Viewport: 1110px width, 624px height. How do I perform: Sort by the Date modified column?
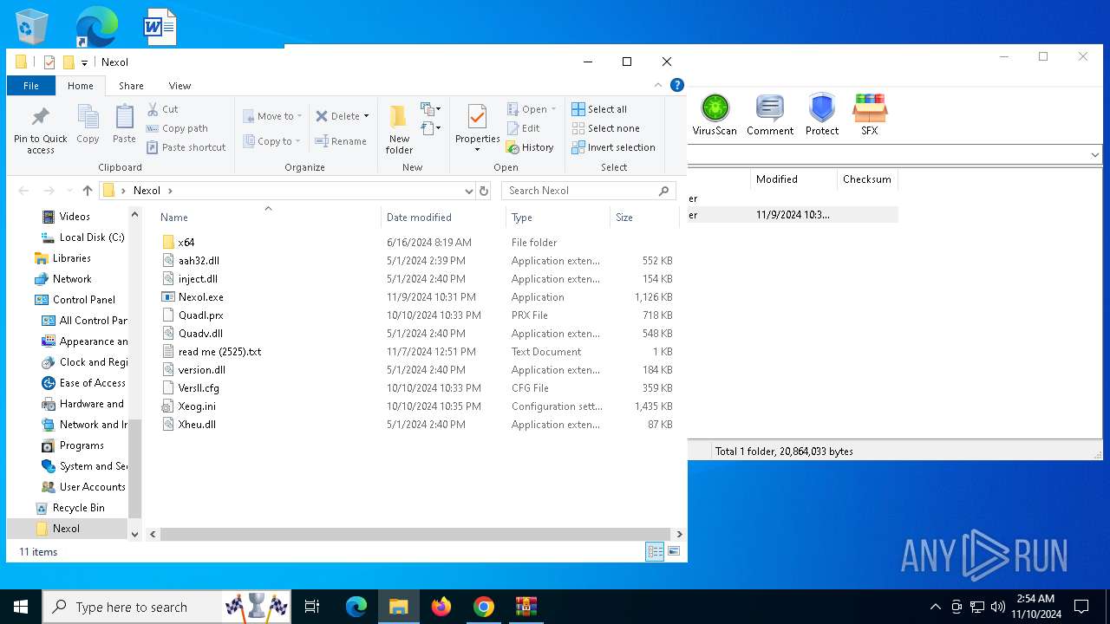click(443, 217)
